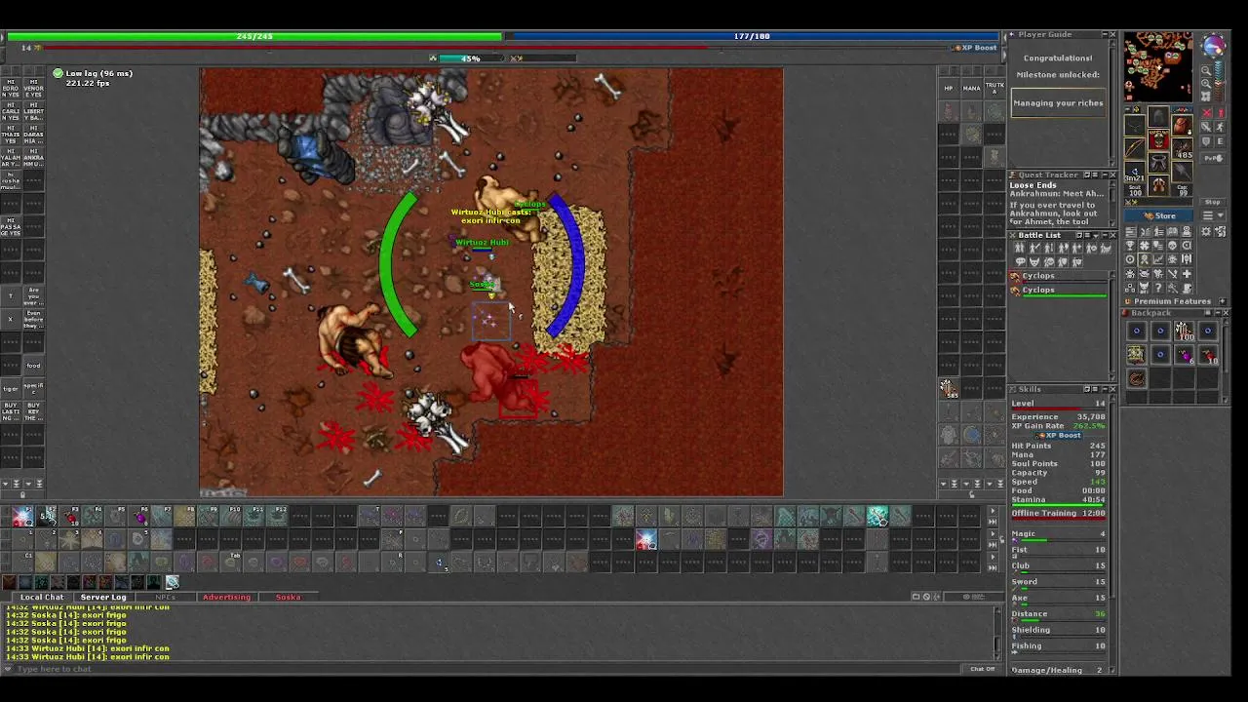Toggle last filter in Battle List top row

click(x=1106, y=248)
